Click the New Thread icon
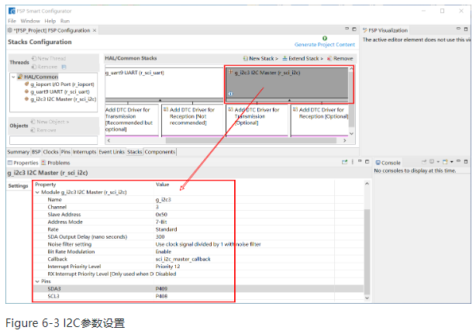The width and height of the screenshot is (476, 334). coord(34,59)
